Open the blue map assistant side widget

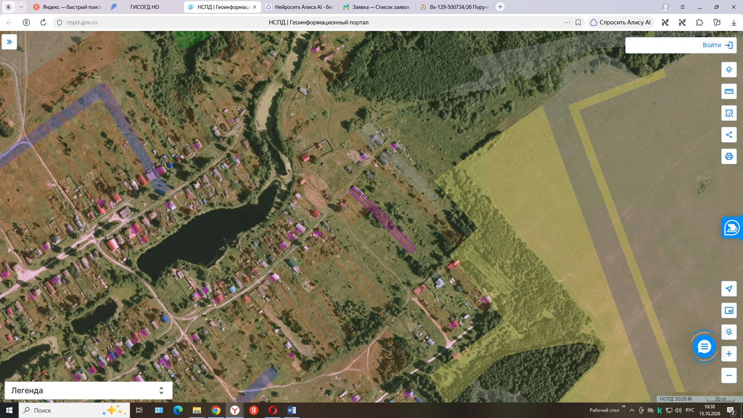tap(732, 228)
